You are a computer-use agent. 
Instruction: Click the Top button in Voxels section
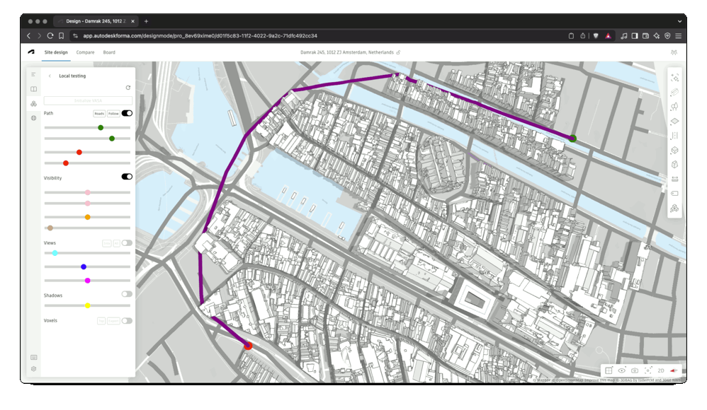coord(101,321)
